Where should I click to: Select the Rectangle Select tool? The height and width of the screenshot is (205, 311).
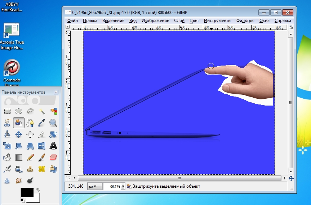7,111
